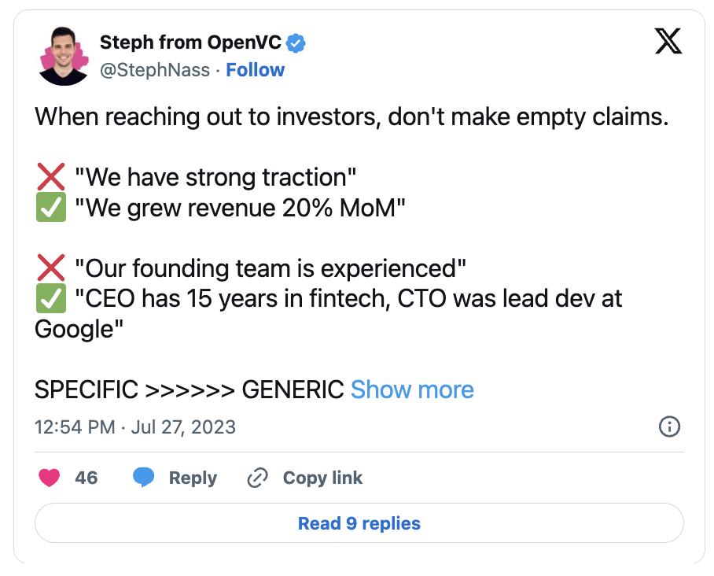The height and width of the screenshot is (576, 714).
Task: Click the blue verified badge
Action: pyautogui.click(x=296, y=43)
